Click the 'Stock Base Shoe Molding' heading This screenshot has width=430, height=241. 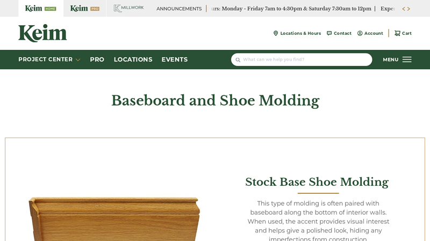[x=317, y=182]
